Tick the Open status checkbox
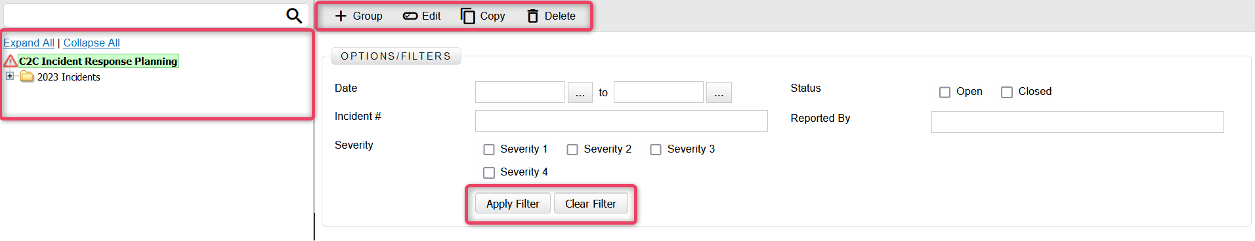The width and height of the screenshot is (1255, 241). tap(945, 92)
